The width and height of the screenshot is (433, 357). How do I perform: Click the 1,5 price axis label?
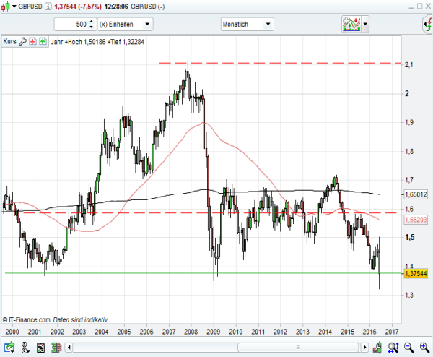[x=409, y=238]
